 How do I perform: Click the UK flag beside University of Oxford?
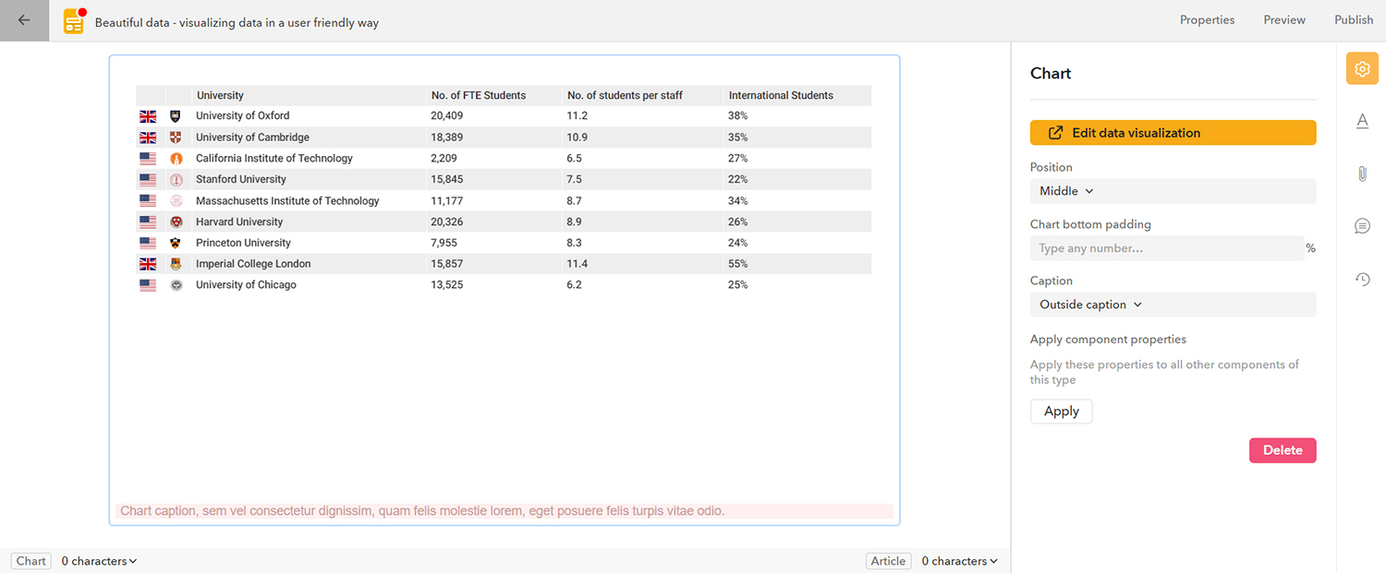[x=148, y=116]
